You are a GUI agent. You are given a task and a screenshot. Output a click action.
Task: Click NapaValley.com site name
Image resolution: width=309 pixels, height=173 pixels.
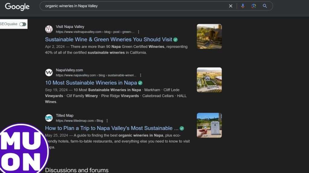click(x=69, y=70)
